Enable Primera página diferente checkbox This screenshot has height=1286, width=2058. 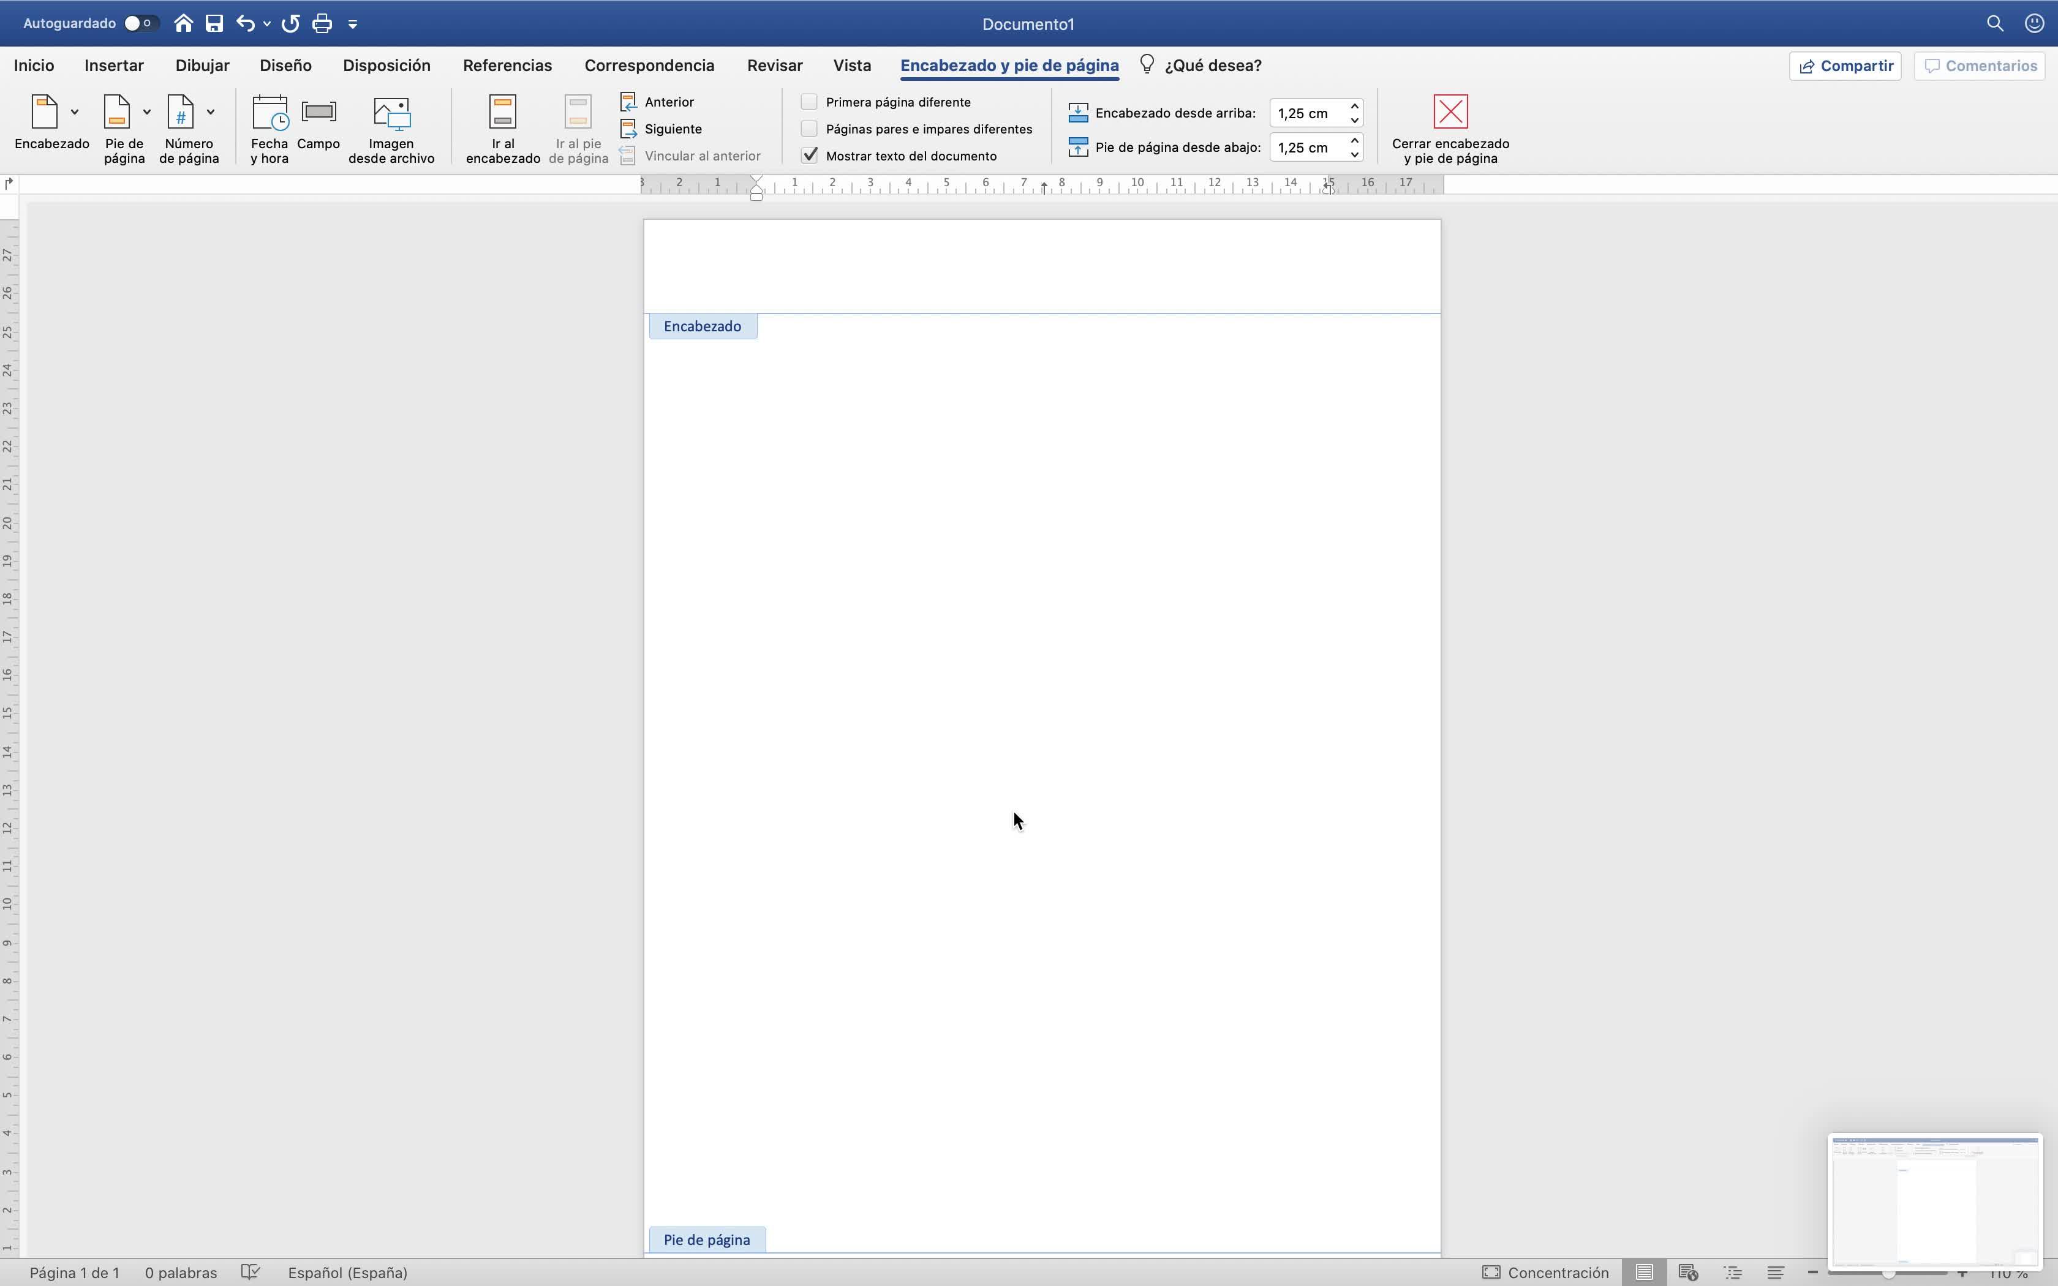809,102
